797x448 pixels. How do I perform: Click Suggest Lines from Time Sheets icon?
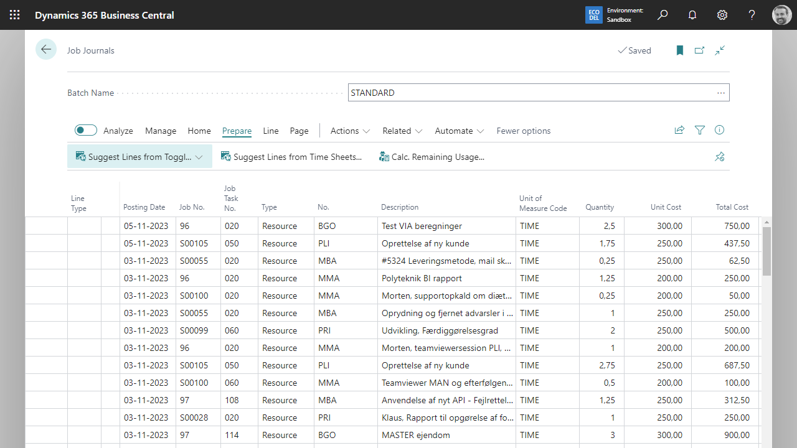(226, 156)
